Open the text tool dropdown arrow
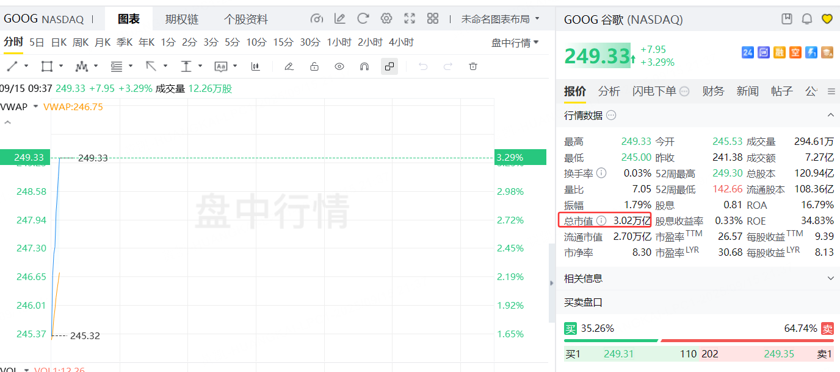This screenshot has width=840, height=372. coord(235,66)
